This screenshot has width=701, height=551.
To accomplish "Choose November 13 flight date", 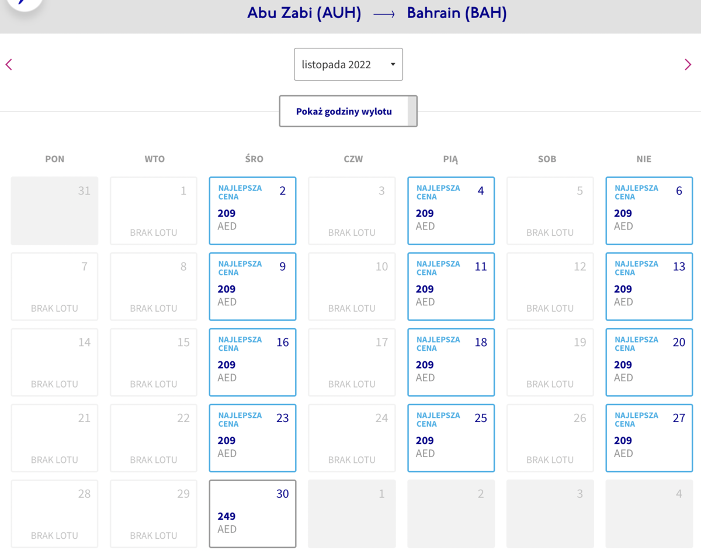I will tap(649, 287).
